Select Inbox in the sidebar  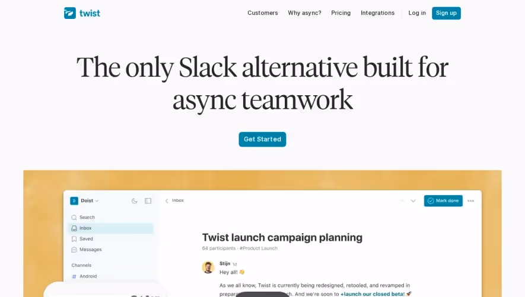coord(112,228)
